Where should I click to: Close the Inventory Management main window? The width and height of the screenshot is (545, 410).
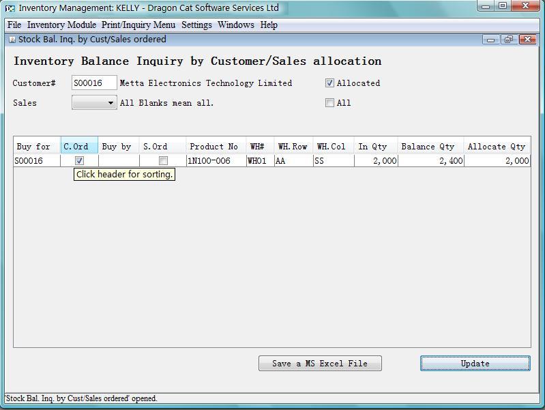[525, 6]
